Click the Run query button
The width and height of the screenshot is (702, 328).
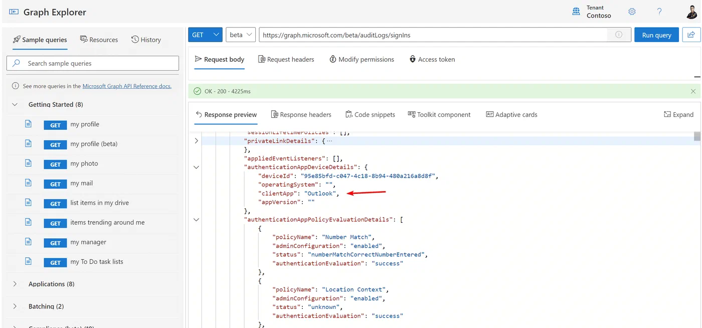pyautogui.click(x=656, y=35)
